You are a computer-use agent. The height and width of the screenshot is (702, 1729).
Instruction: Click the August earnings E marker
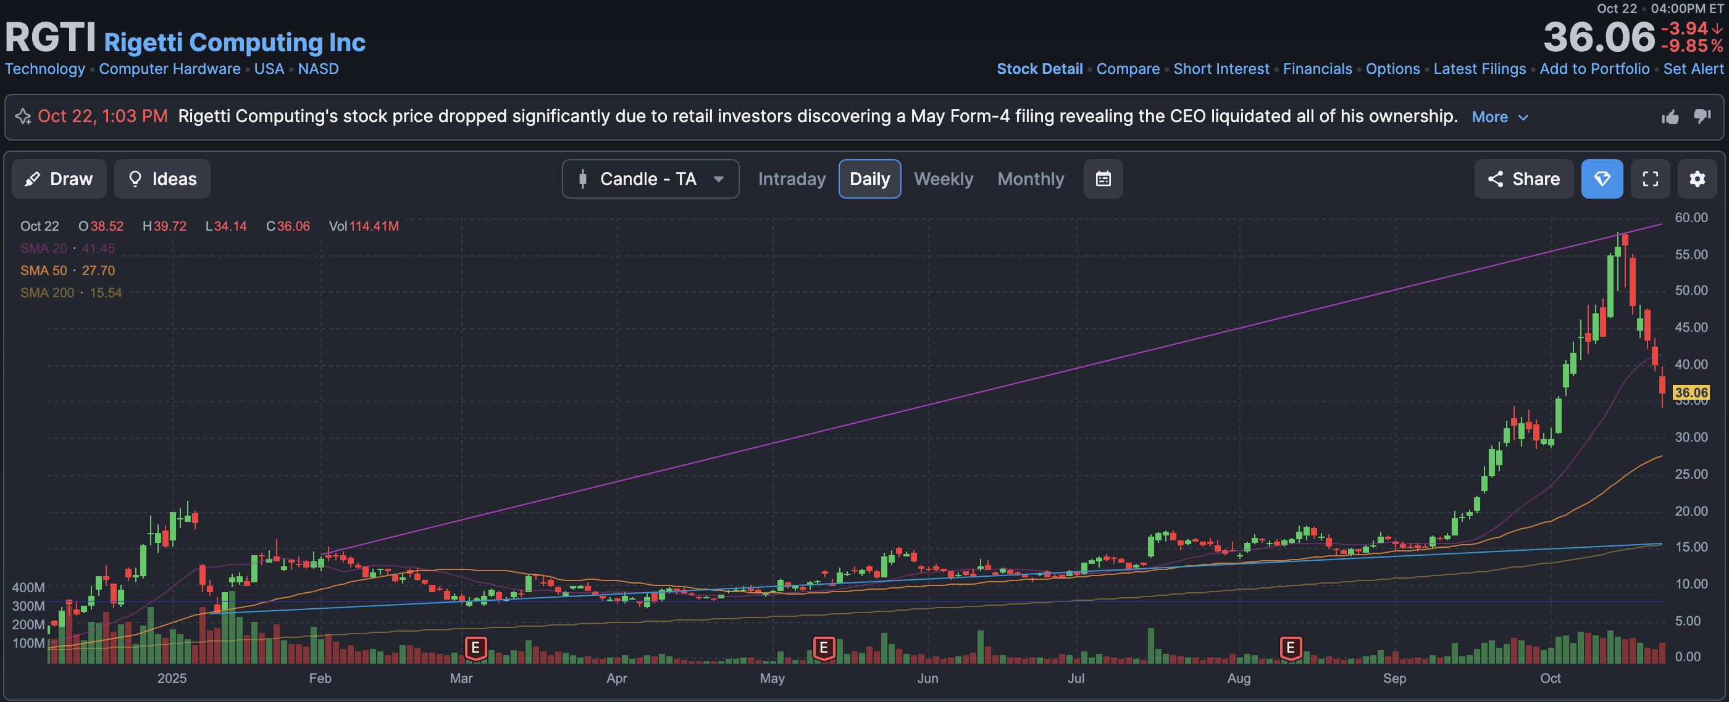[1290, 648]
